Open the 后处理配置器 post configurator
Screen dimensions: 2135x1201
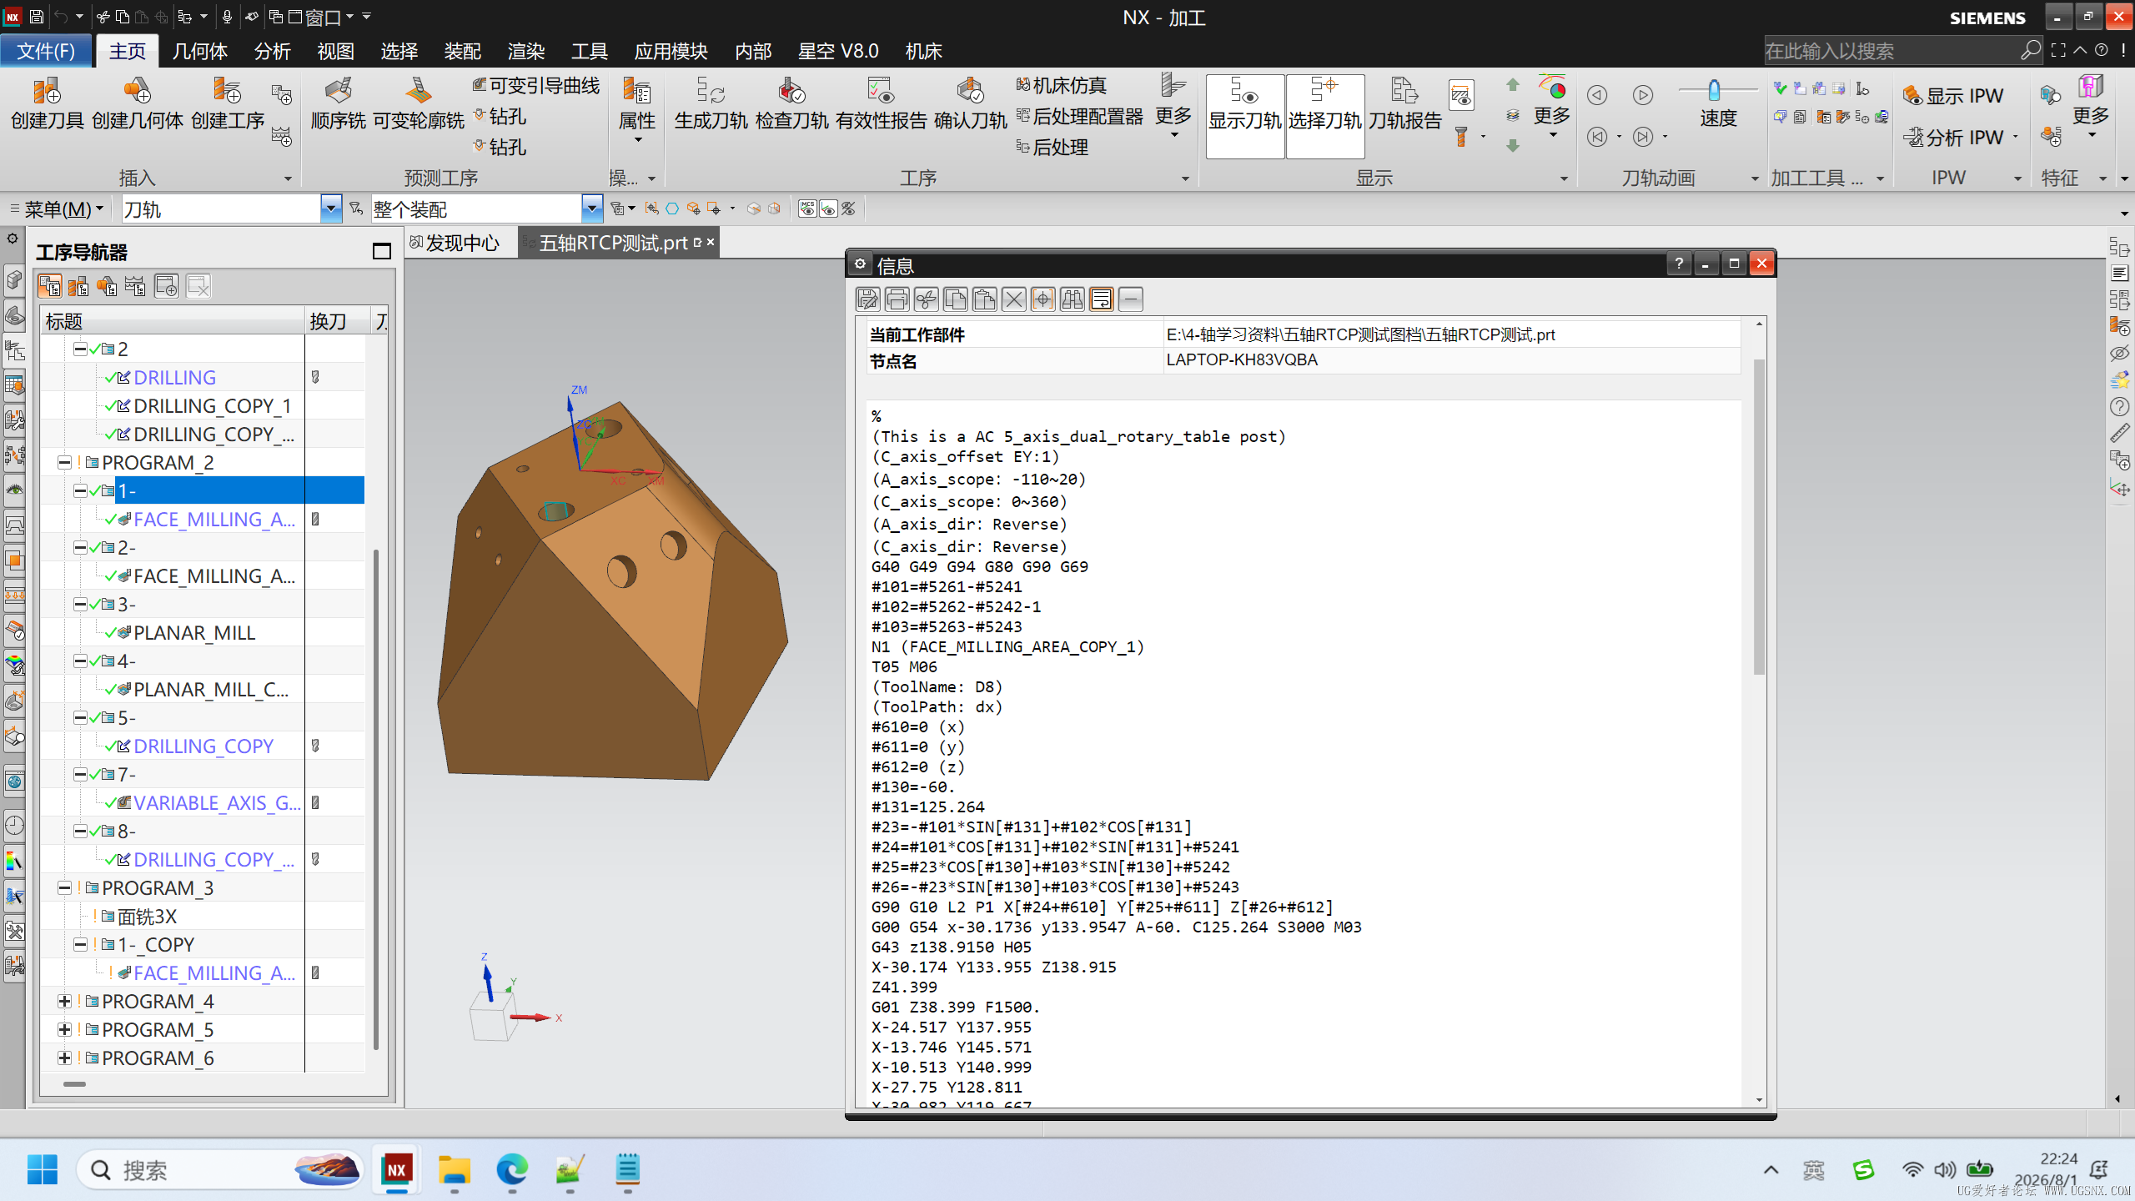(x=1079, y=116)
